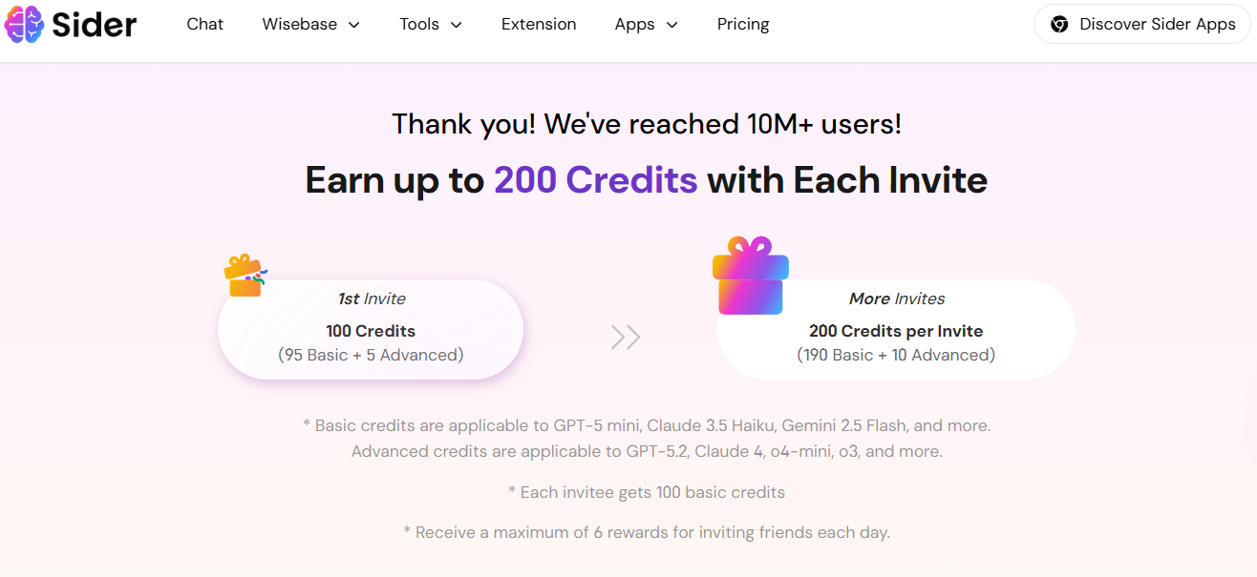The image size is (1257, 577).
Task: Select the More Invites reward card
Action: coord(896,329)
